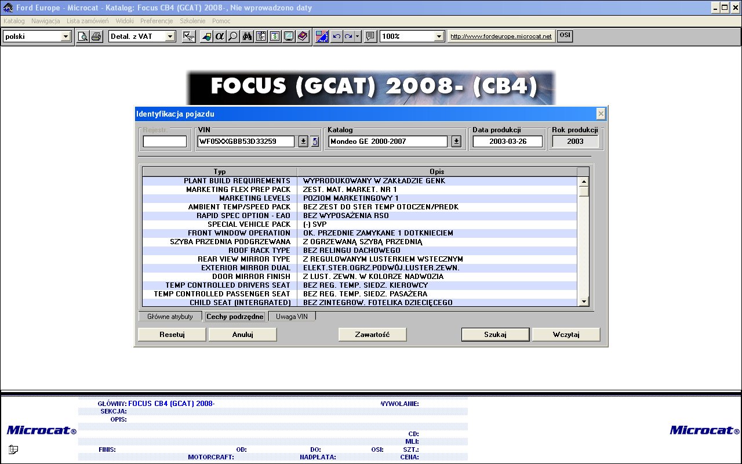Select the REAR VIEW MIRROR TYPE row
This screenshot has width=742, height=464.
point(360,259)
